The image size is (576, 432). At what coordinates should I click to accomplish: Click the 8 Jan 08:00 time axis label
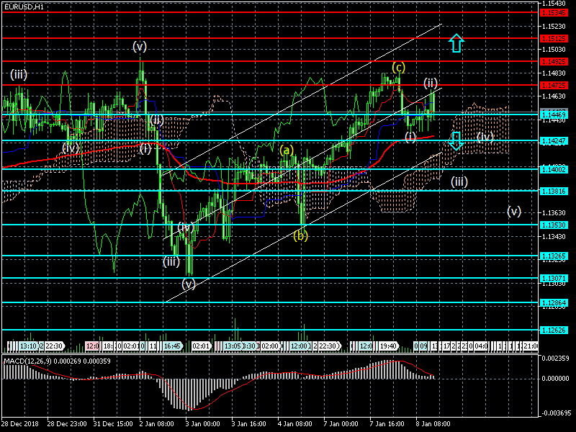click(x=433, y=424)
